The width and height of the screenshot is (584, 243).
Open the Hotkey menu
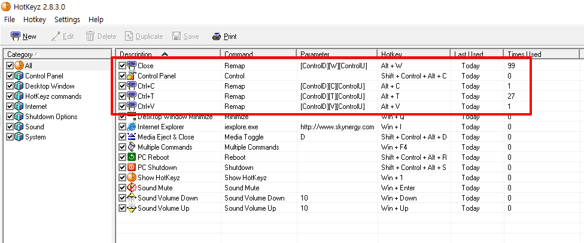click(35, 20)
